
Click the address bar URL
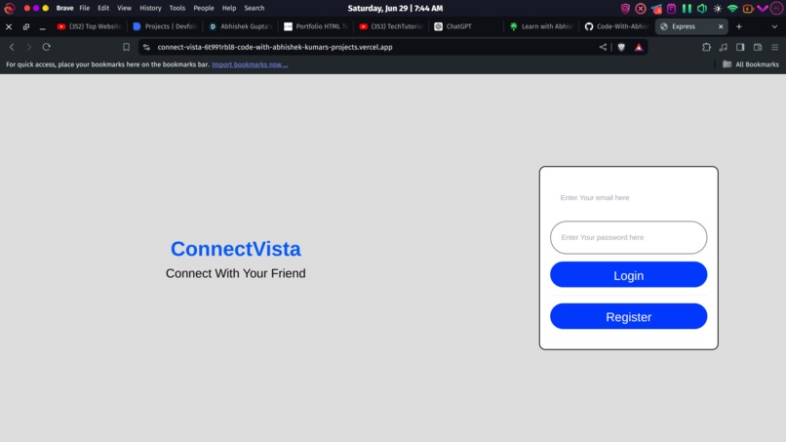click(x=275, y=47)
